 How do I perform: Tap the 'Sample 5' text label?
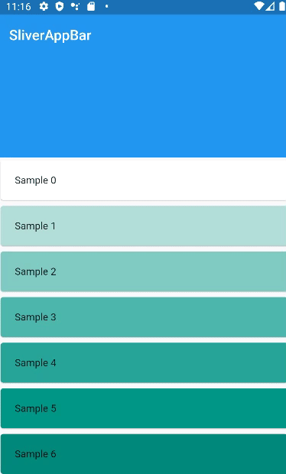pos(35,409)
